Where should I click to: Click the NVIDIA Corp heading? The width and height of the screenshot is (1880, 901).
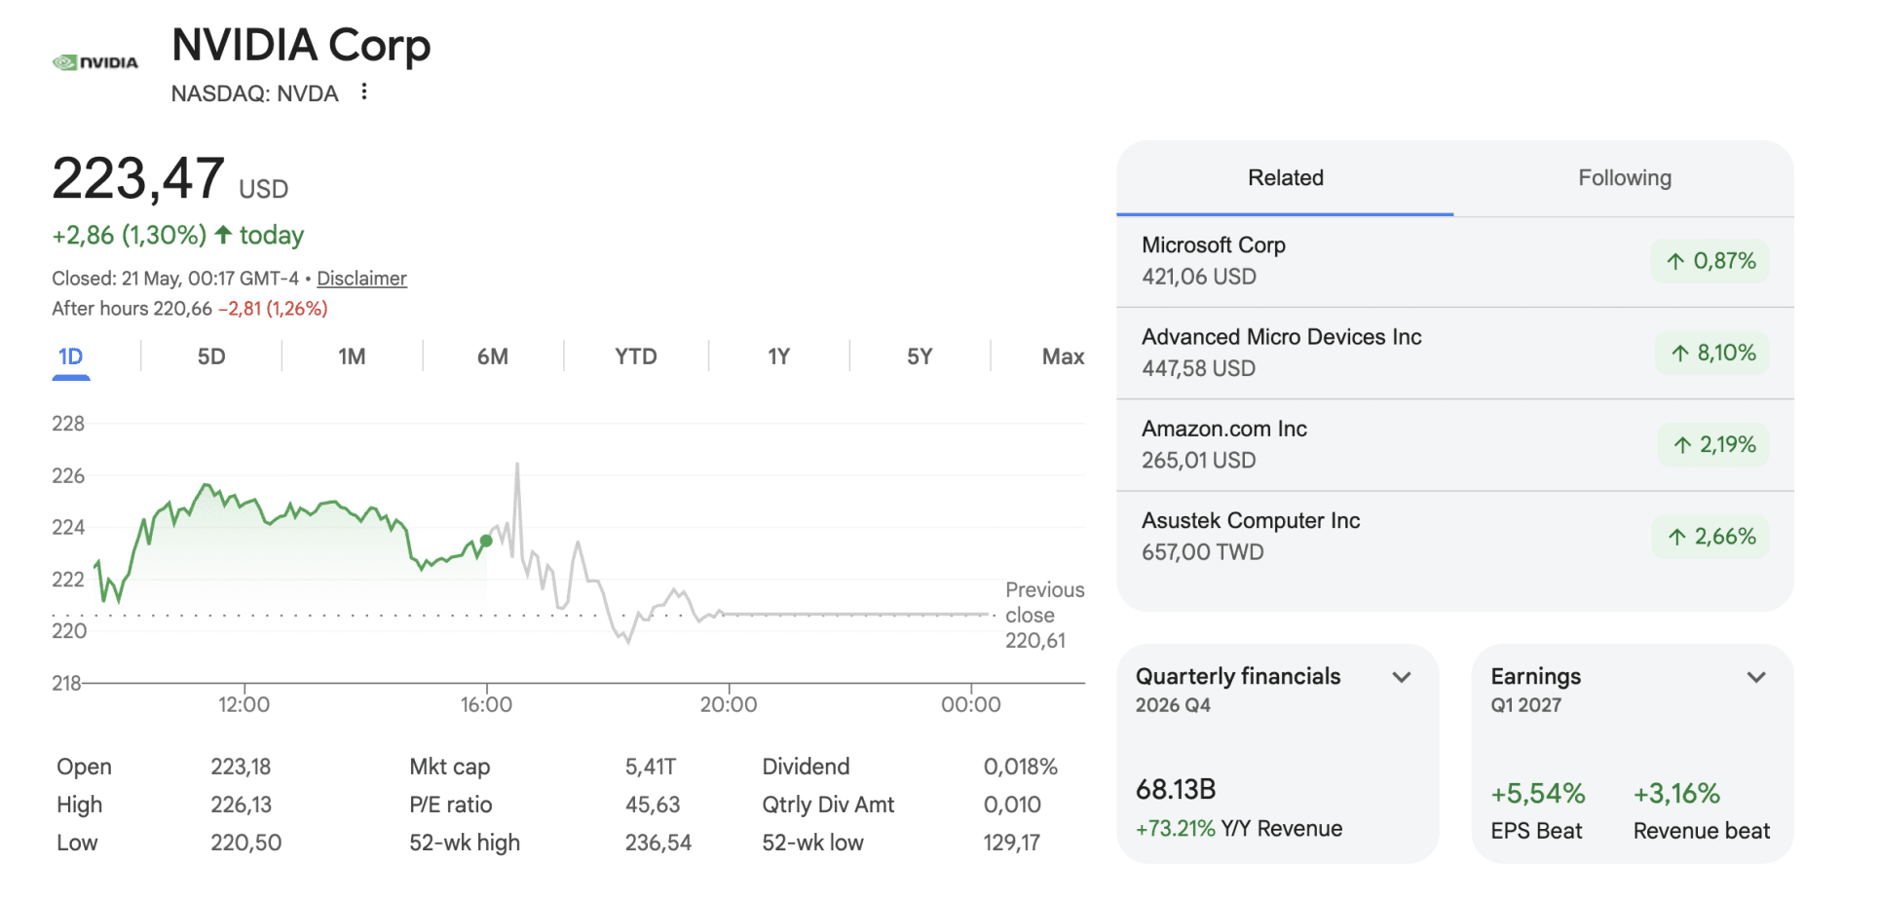[x=301, y=45]
